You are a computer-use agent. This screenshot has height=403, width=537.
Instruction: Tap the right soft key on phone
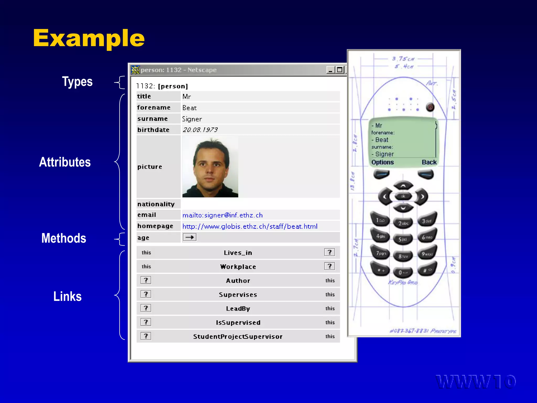pos(426,174)
